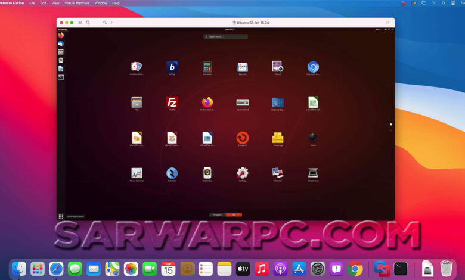Image resolution: width=465 pixels, height=280 pixels.
Task: Open the Window menu
Action: click(x=101, y=3)
